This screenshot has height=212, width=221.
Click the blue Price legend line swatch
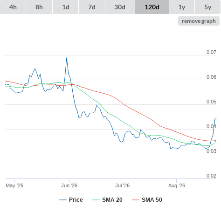63,200
